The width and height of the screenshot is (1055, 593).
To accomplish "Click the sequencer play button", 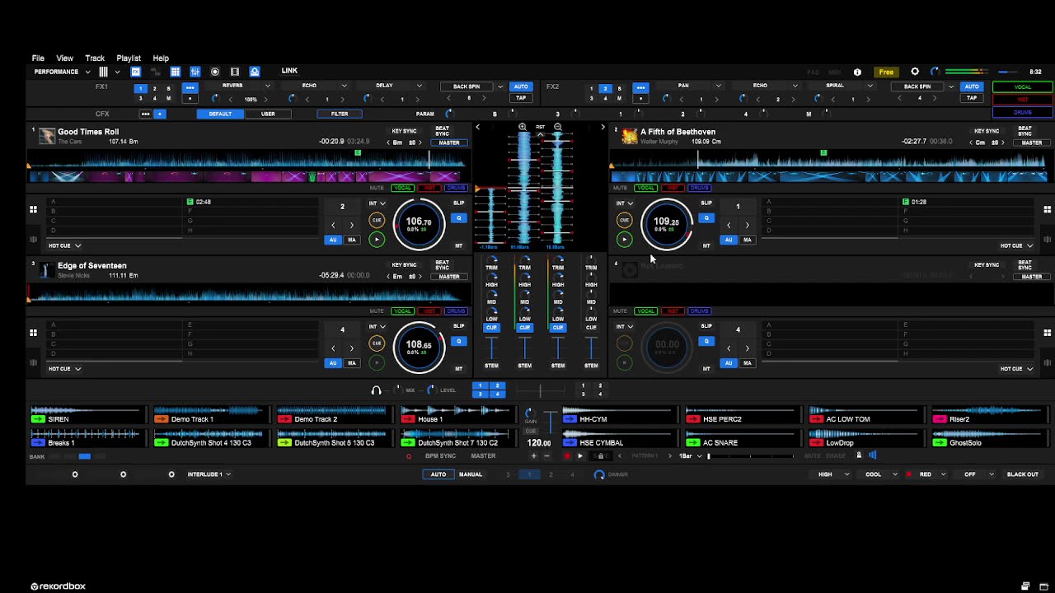I will (580, 455).
